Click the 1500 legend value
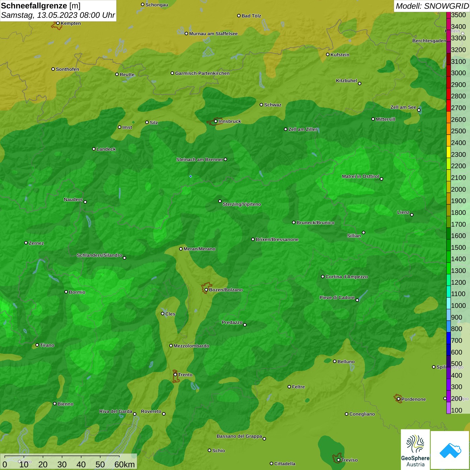The height and width of the screenshot is (470, 470). (459, 247)
